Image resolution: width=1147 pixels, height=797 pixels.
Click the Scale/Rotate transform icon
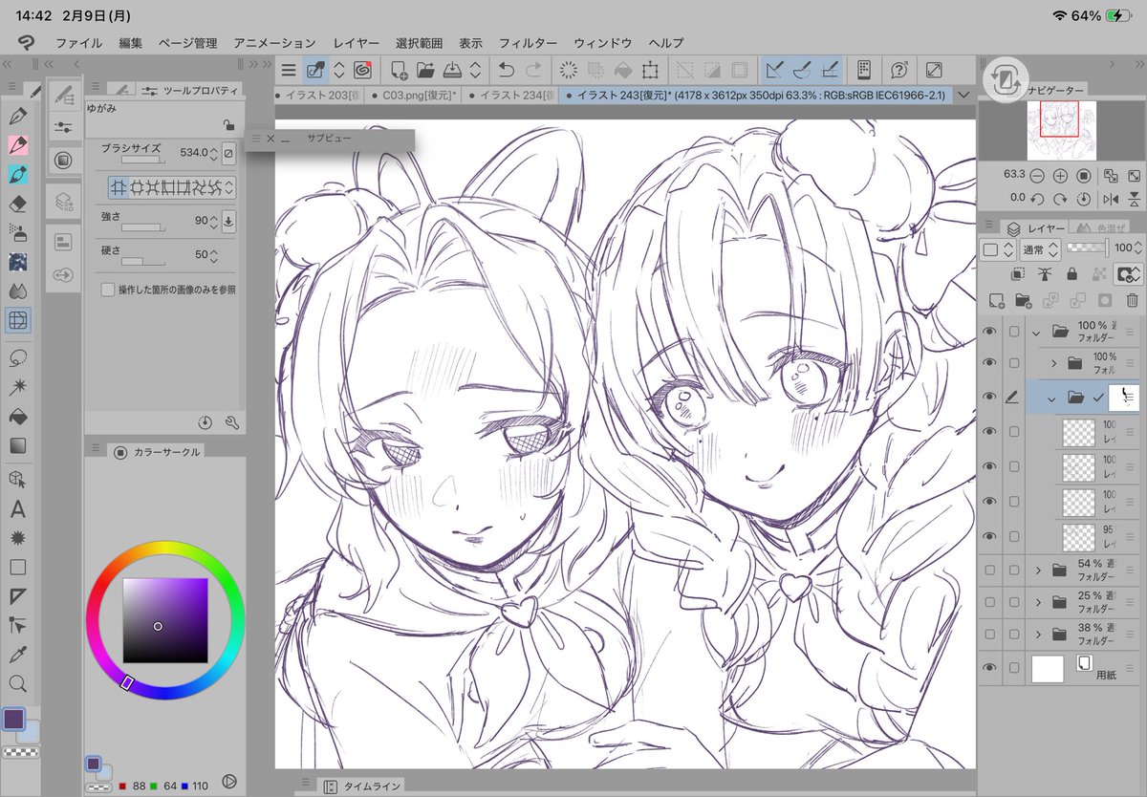pos(650,69)
